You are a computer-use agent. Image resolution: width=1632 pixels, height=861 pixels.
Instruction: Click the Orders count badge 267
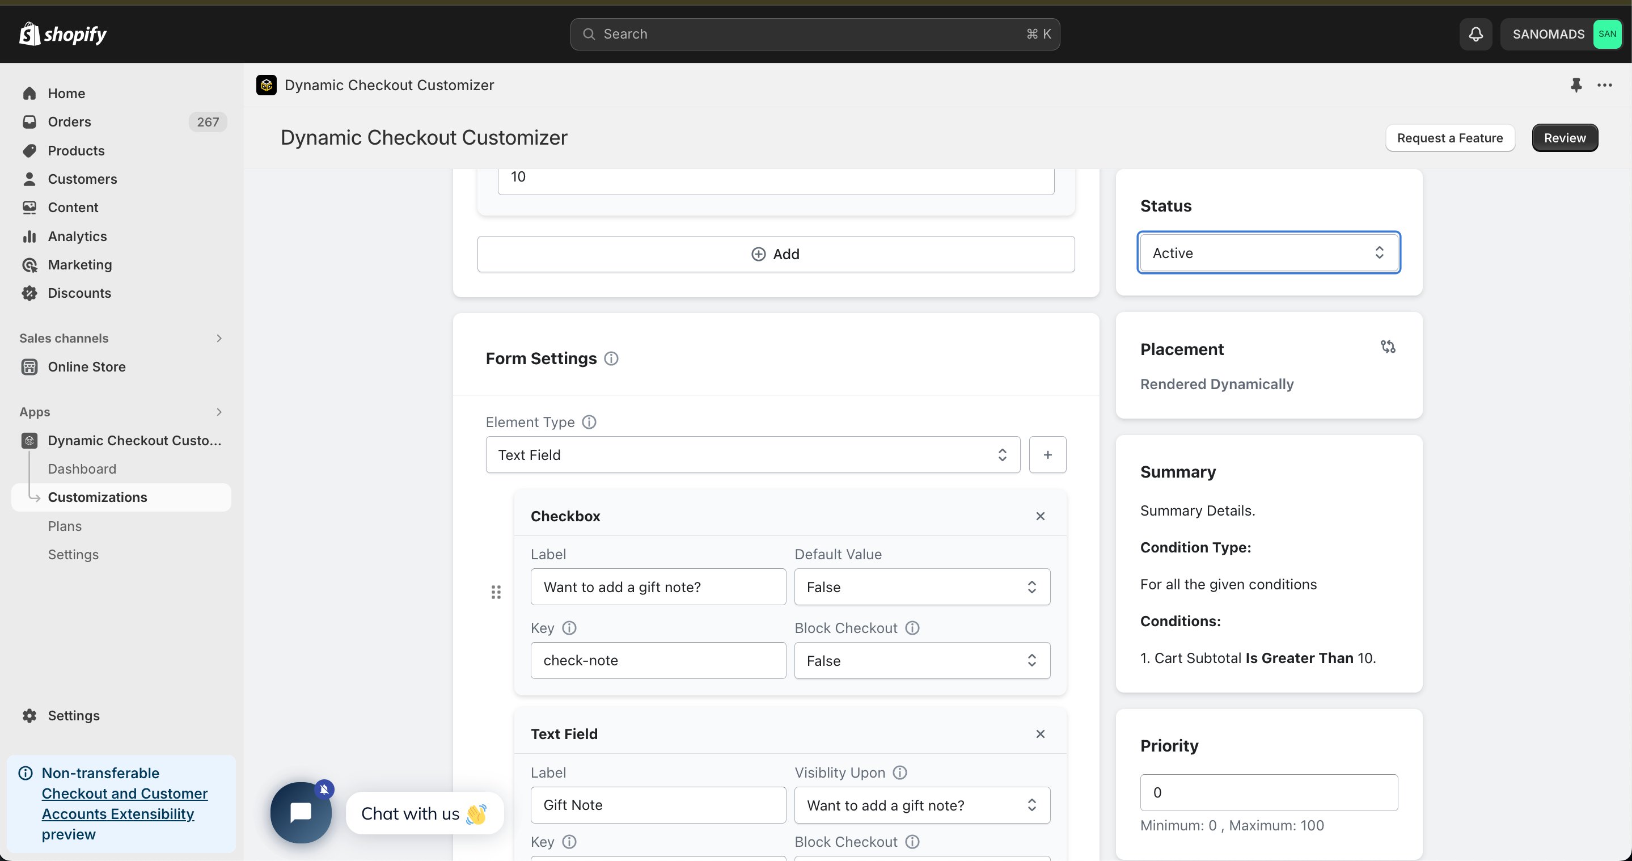pyautogui.click(x=208, y=121)
